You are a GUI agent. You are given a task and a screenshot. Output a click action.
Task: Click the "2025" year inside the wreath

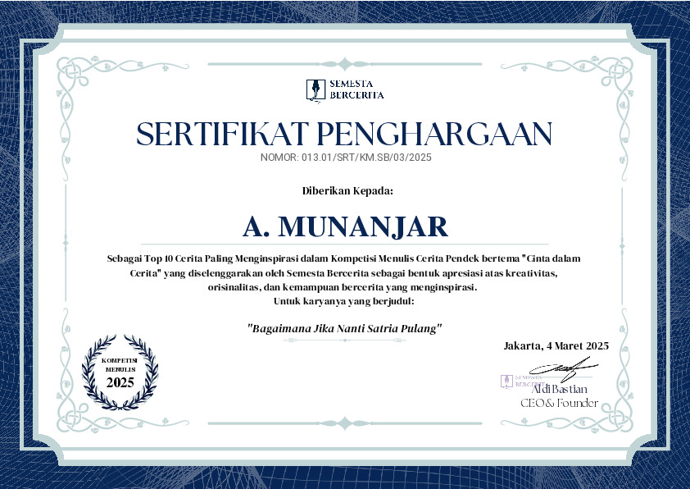[x=120, y=382]
